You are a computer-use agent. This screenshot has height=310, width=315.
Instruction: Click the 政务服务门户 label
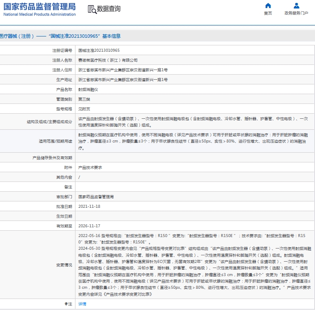click(296, 13)
